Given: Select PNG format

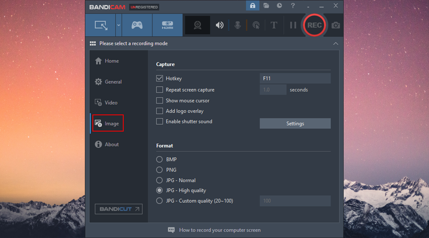Looking at the screenshot, I should pos(159,170).
